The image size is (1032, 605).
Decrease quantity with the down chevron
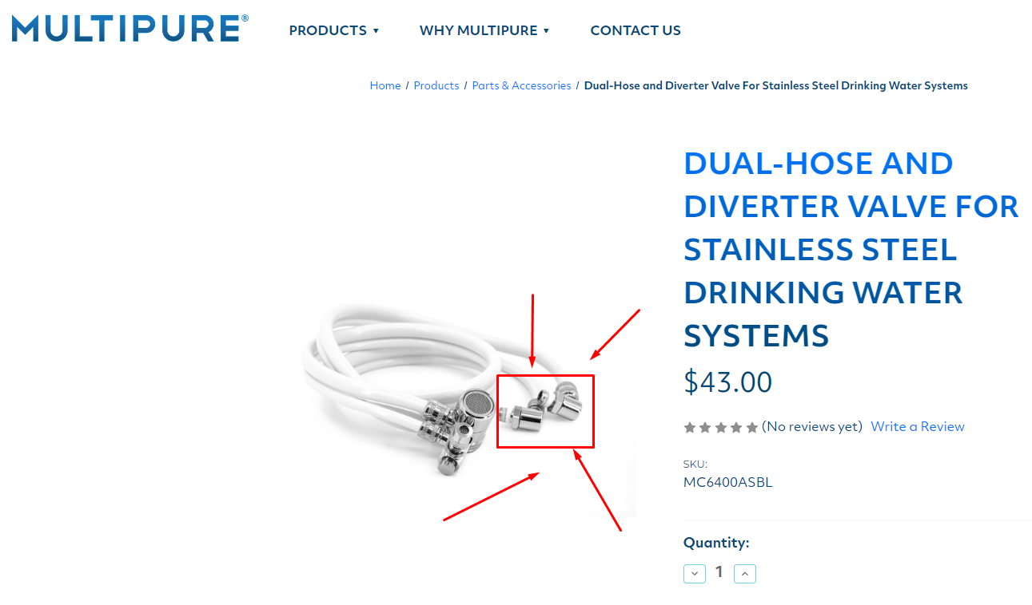click(x=695, y=573)
